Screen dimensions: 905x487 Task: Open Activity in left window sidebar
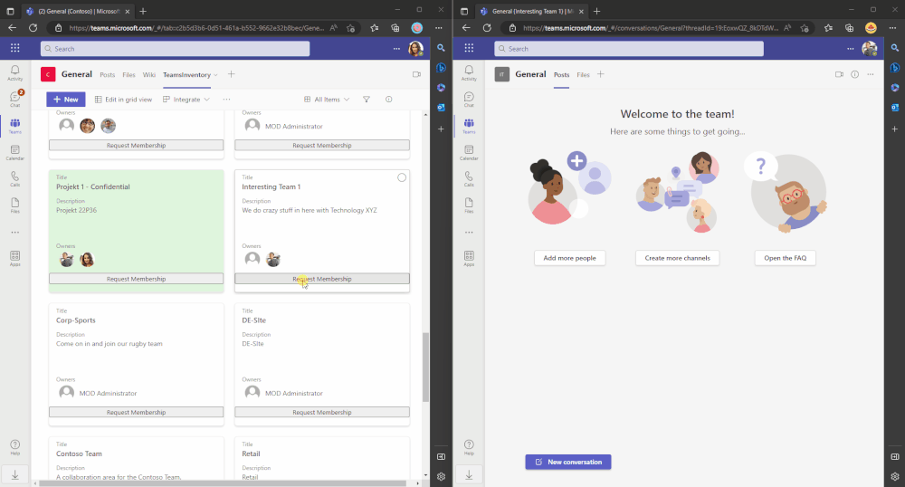point(15,72)
